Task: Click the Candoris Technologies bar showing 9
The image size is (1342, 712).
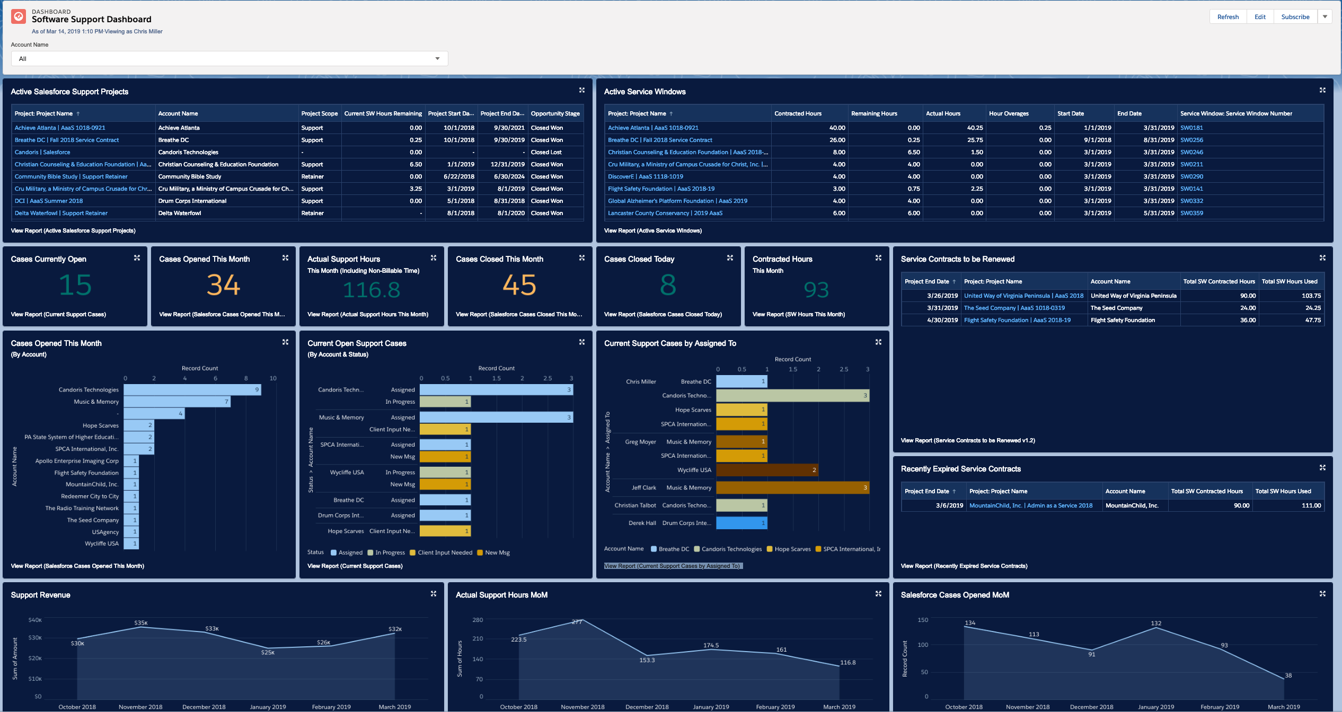Action: [x=192, y=390]
